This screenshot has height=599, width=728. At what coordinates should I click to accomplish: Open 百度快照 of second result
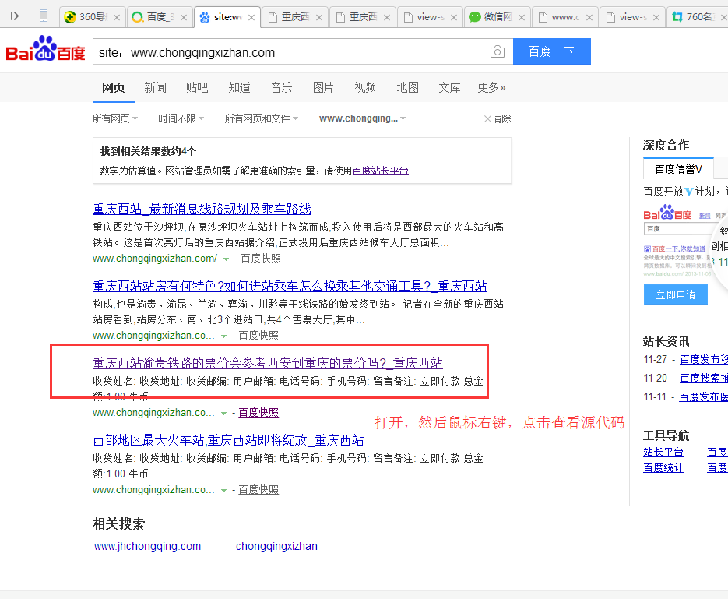258,335
